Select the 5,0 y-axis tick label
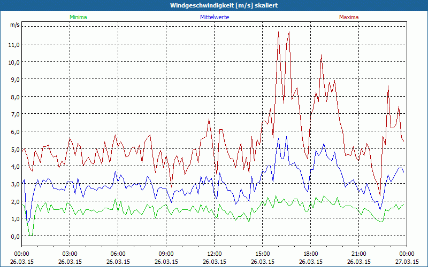This screenshot has width=428, height=267. 14,150
